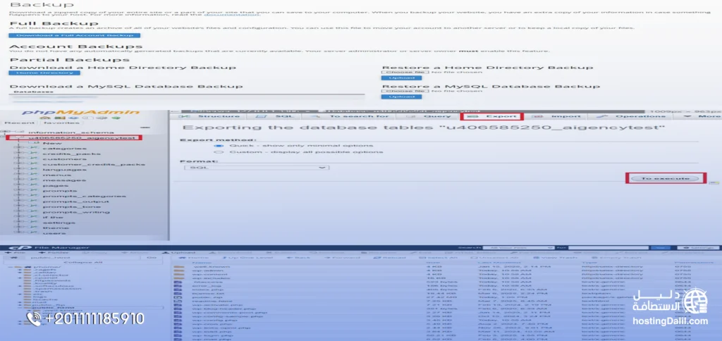Click the To execute button

point(666,178)
